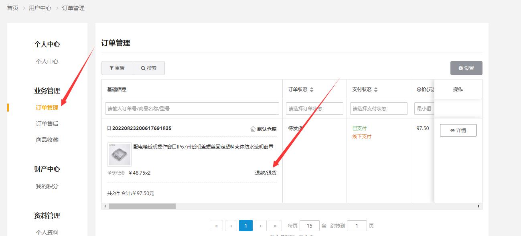View order 详情 details button

(x=458, y=130)
